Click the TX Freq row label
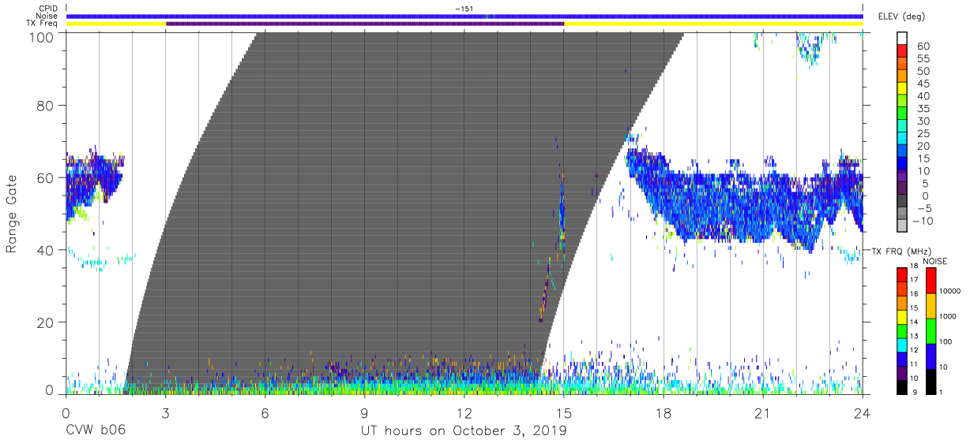Image resolution: width=970 pixels, height=447 pixels. click(x=43, y=24)
